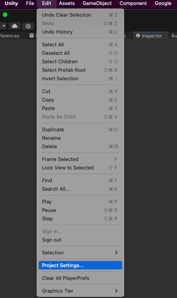Click the cloud services icon
This screenshot has height=298, width=177.
click(15, 26)
